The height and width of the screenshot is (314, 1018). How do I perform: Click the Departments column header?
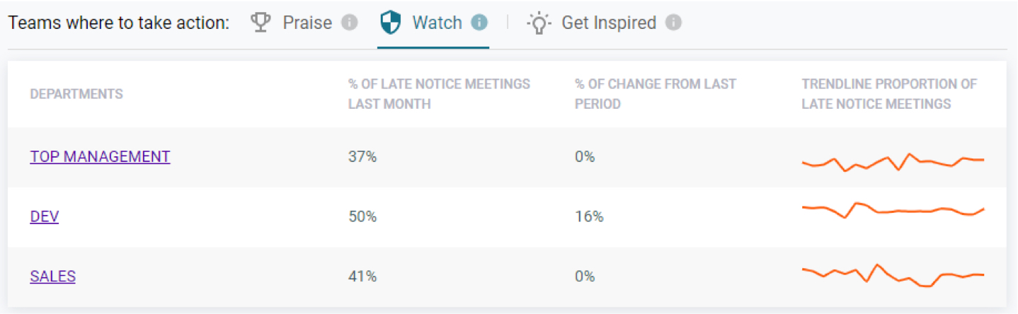(76, 94)
